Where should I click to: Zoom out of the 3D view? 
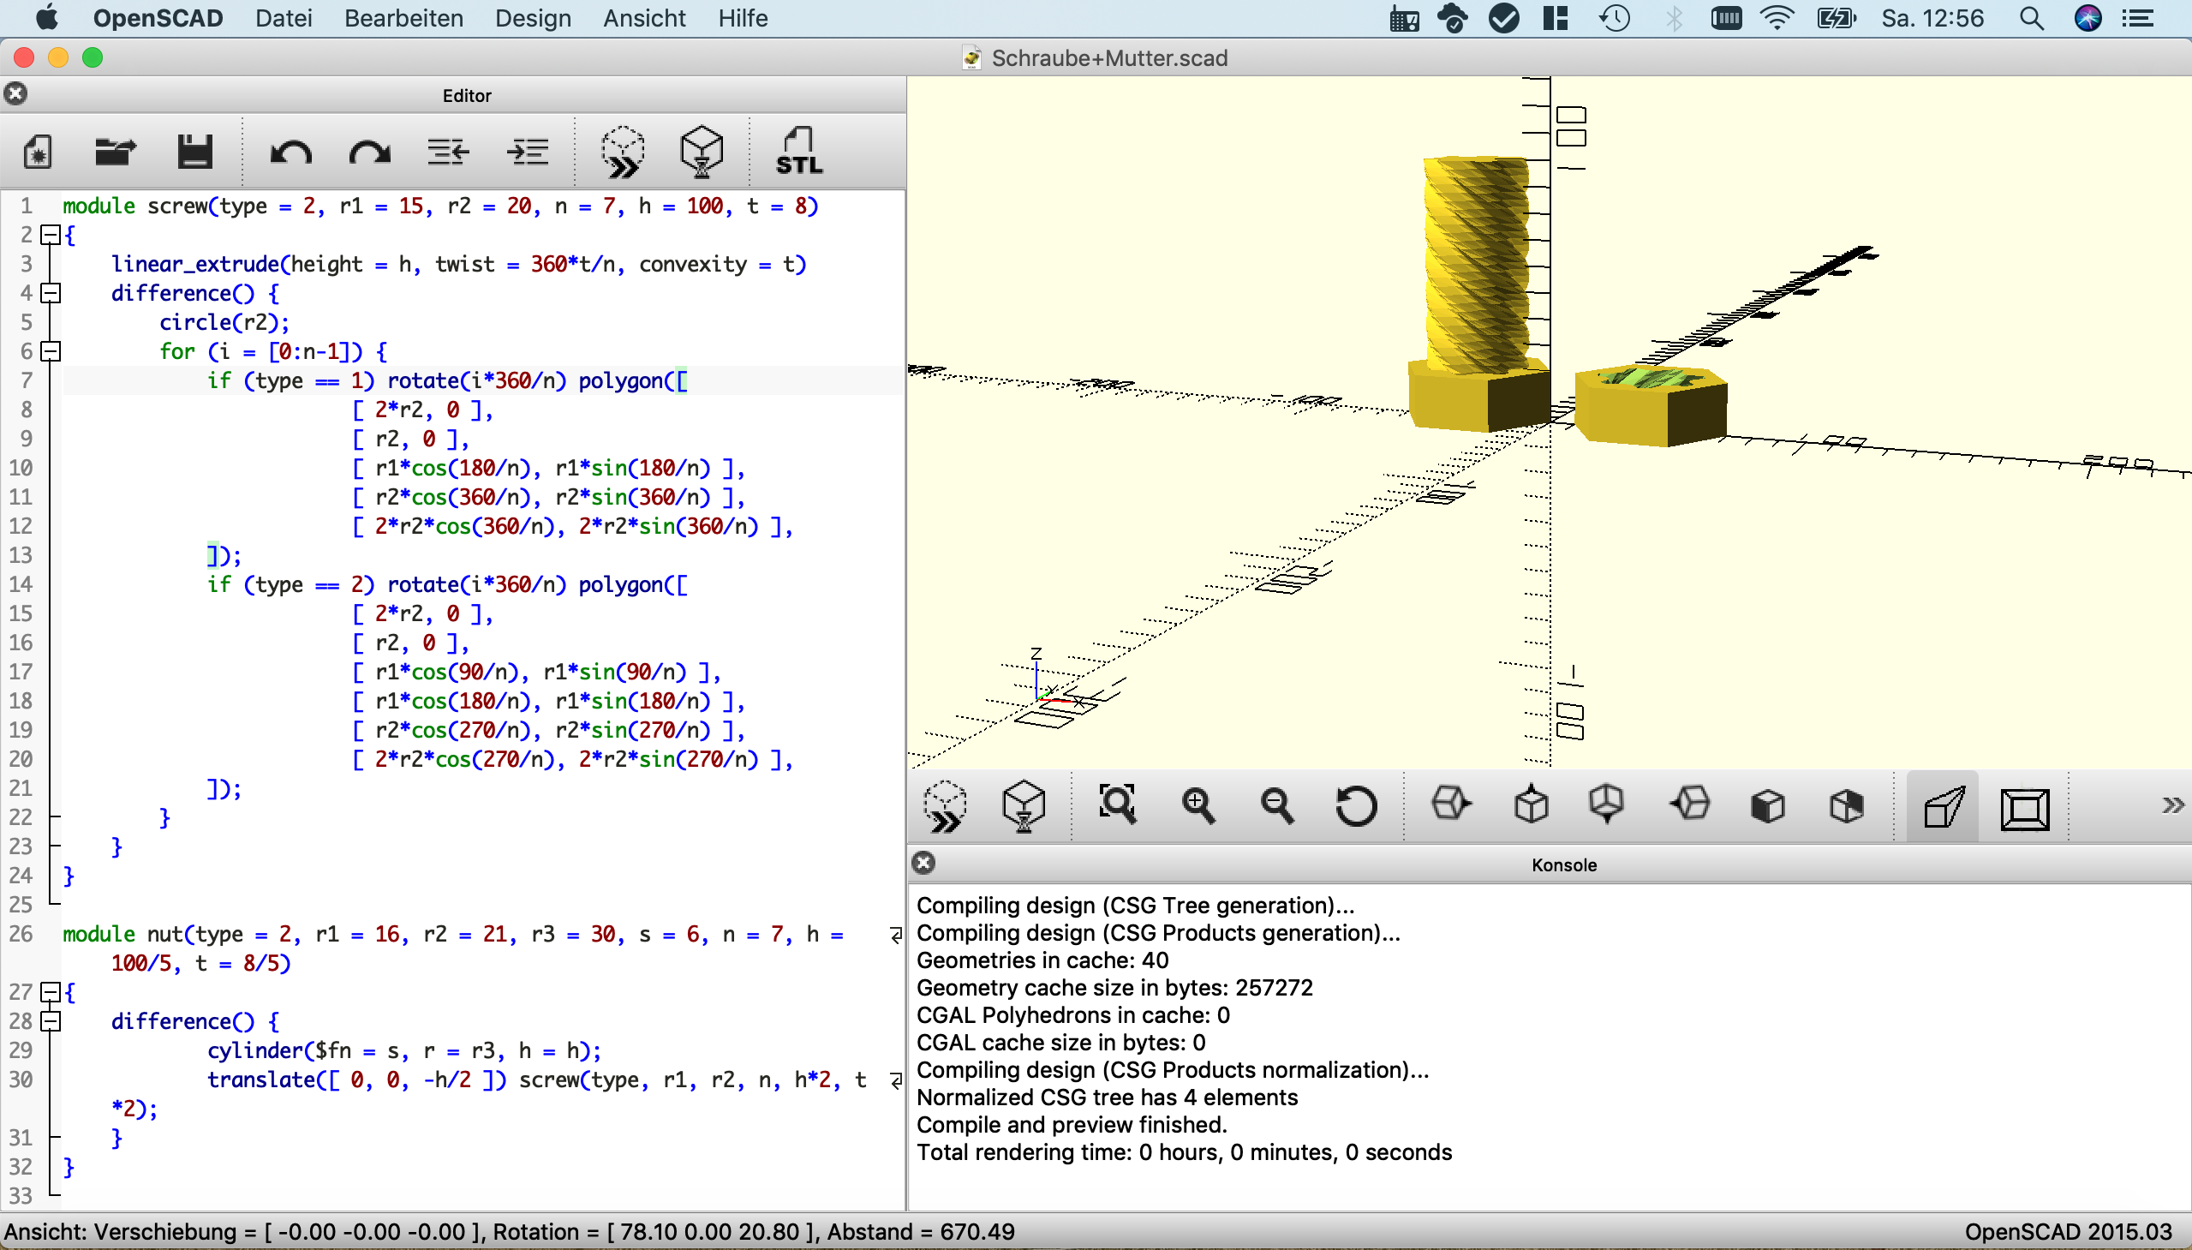1276,806
